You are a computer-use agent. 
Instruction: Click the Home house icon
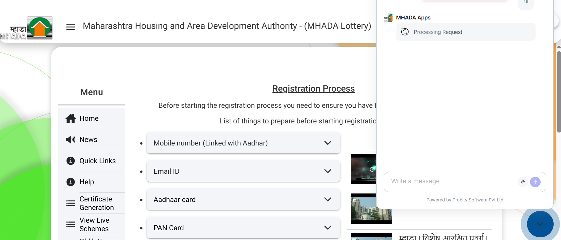tap(71, 118)
